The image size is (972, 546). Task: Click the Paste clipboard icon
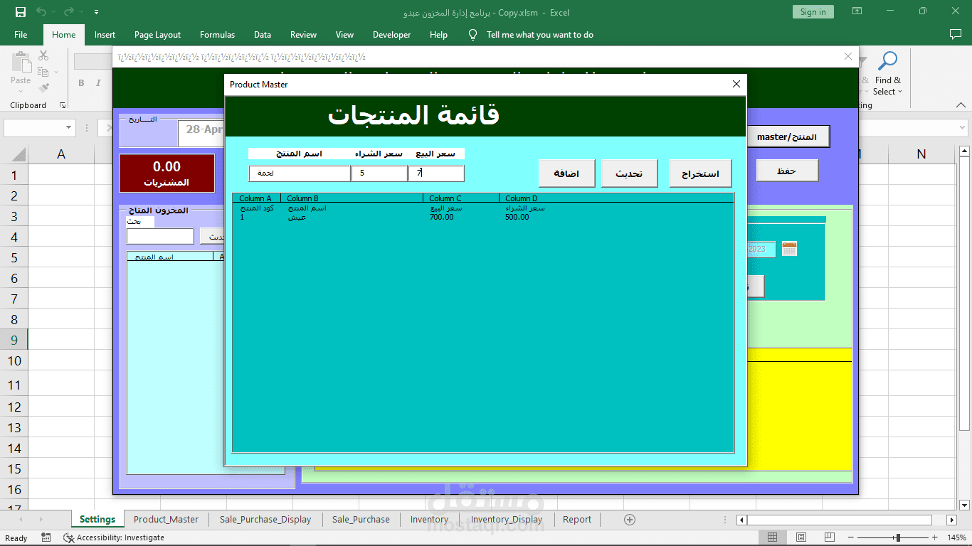pos(21,62)
